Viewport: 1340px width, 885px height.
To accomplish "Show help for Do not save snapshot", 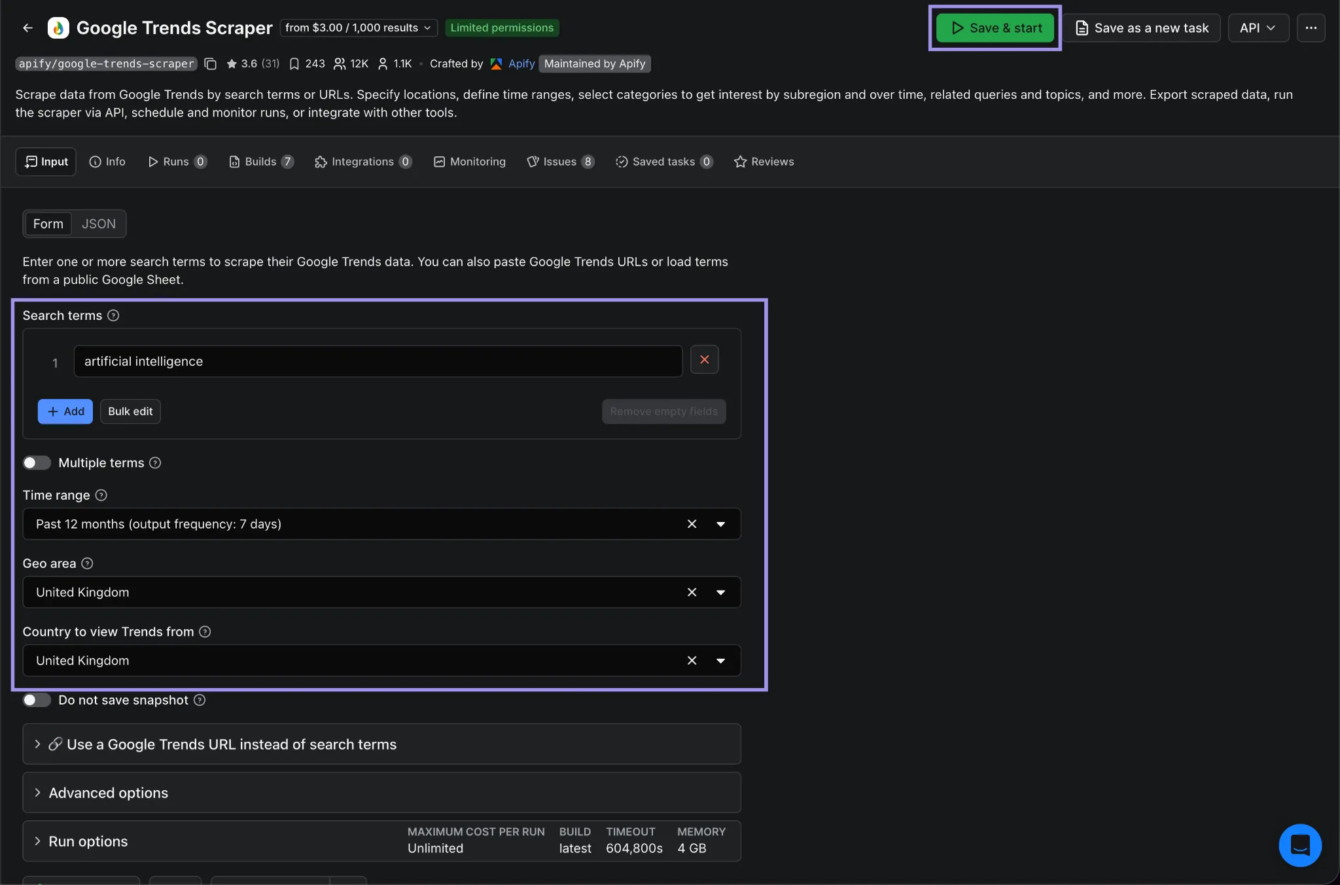I will [x=200, y=700].
